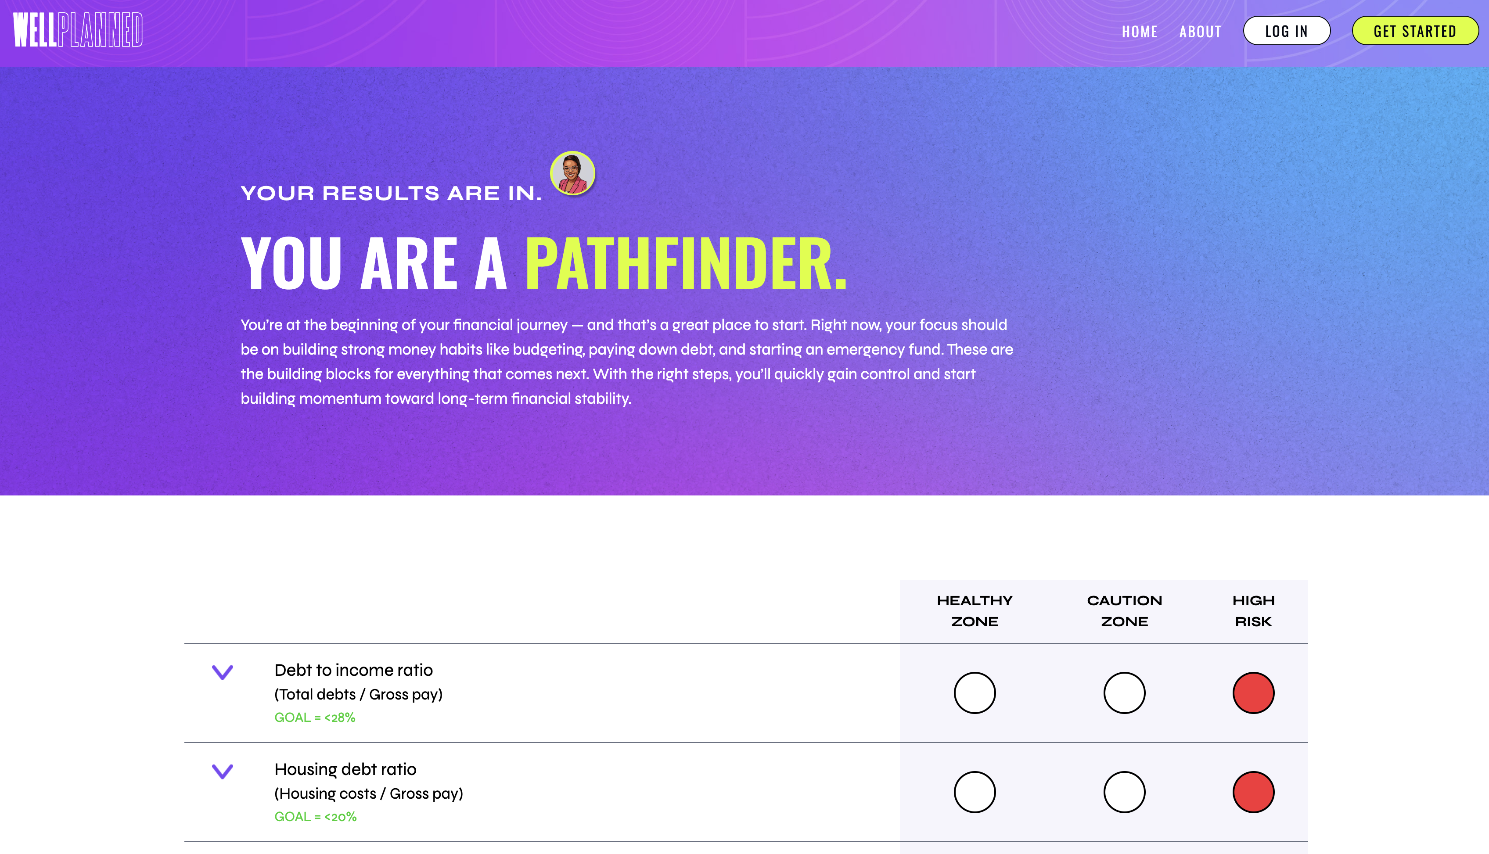Viewport: 1489px width, 854px height.
Task: Select Healthy Zone for Housing debt ratio
Action: pyautogui.click(x=975, y=792)
